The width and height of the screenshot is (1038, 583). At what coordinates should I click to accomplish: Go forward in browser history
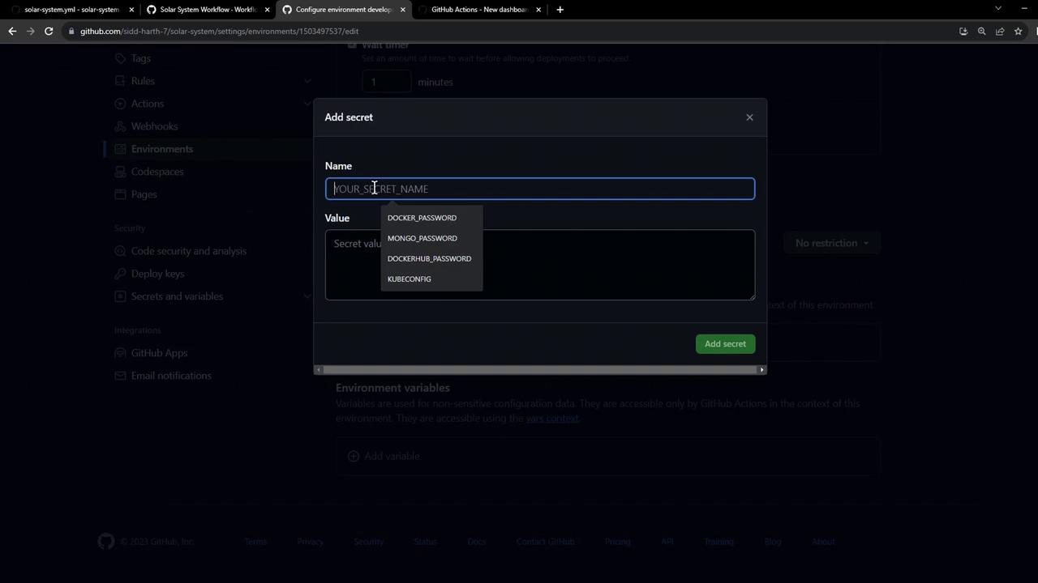[x=31, y=32]
